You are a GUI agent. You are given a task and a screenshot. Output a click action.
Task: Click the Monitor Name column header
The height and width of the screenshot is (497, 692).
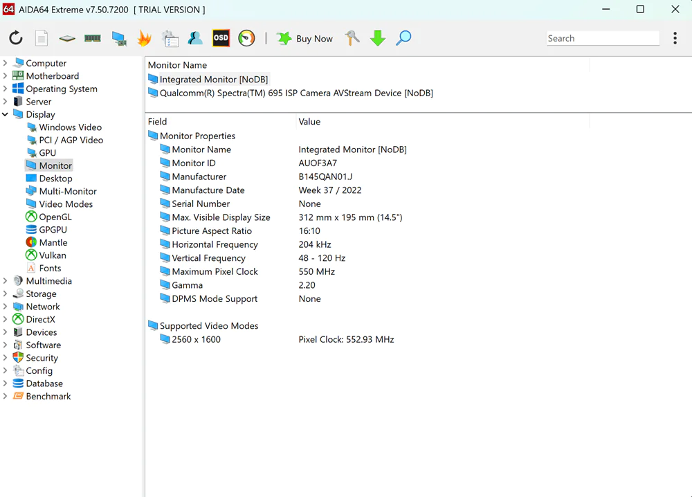[177, 65]
